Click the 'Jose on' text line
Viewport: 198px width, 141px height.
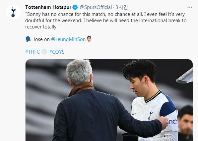click(41, 39)
